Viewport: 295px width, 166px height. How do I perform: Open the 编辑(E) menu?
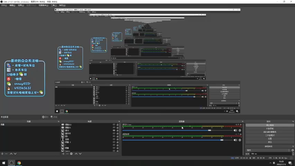pyautogui.click(x=13, y=6)
